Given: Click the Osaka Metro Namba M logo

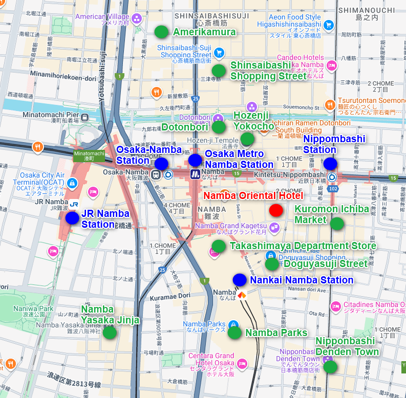Looking at the screenshot, I should (x=195, y=174).
